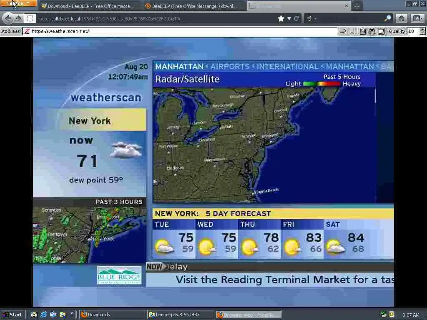
Task: Click the Radar/Satellite regional map
Action: [264, 145]
